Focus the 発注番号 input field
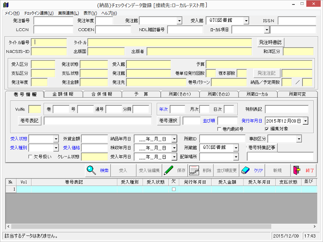This screenshot has height=242, width=323. click(53, 21)
